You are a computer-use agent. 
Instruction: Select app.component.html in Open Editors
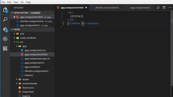click(x=32, y=17)
